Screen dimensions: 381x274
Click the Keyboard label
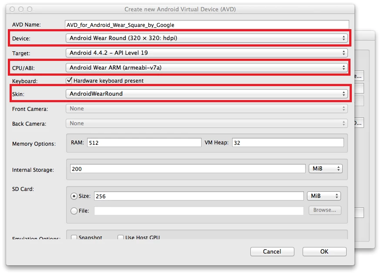[x=25, y=81]
